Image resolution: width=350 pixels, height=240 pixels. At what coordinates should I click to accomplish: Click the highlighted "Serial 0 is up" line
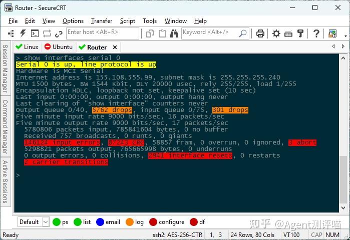point(86,64)
